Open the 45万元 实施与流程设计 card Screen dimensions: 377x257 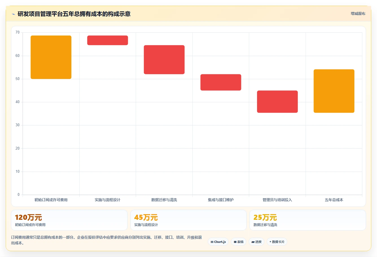coord(188,220)
